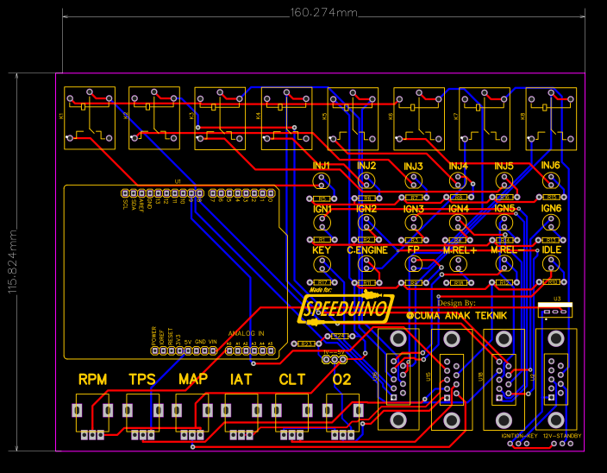Click the Design By: text
The image size is (607, 473).
coord(456,303)
